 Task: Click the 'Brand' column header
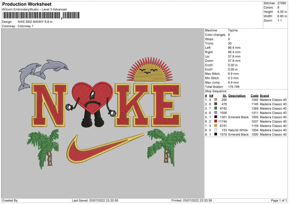[264, 96]
